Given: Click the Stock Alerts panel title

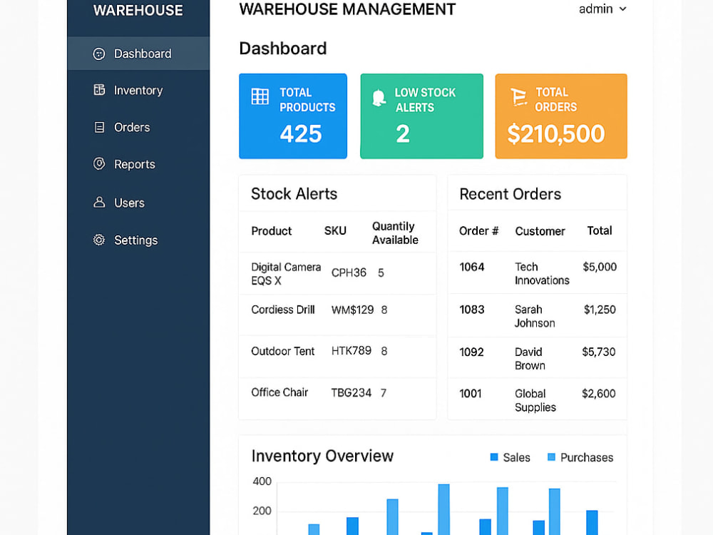Looking at the screenshot, I should tap(294, 194).
